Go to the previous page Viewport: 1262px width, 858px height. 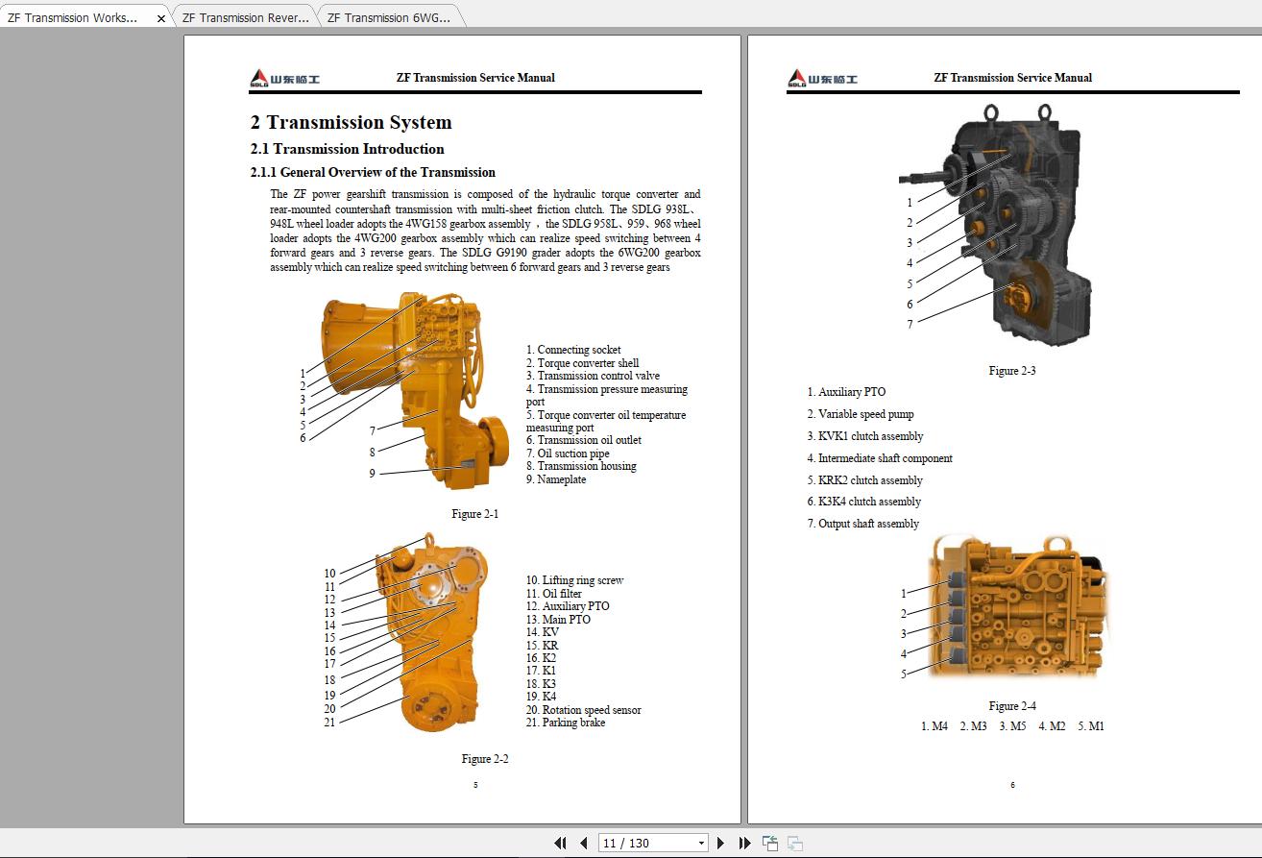pyautogui.click(x=583, y=843)
